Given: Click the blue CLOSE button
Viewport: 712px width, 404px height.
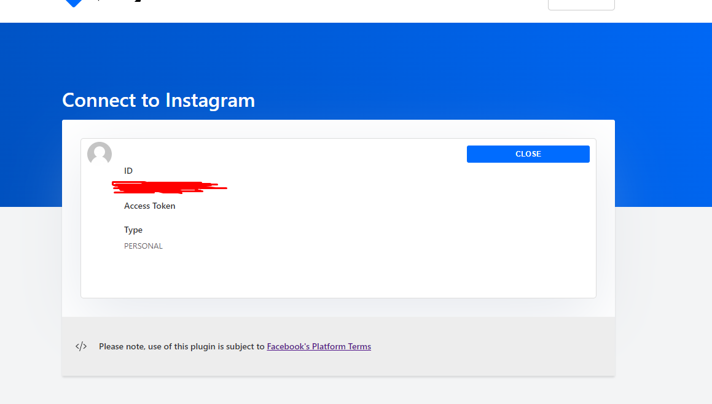Looking at the screenshot, I should pyautogui.click(x=528, y=154).
